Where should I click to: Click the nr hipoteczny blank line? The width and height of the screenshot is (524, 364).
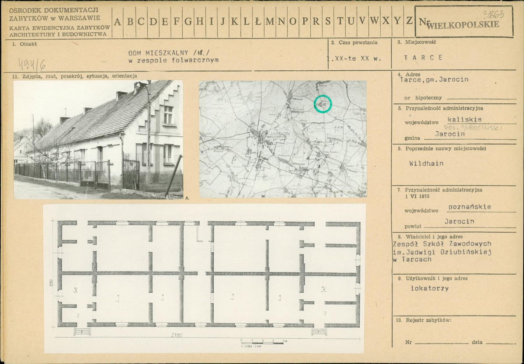[481, 99]
